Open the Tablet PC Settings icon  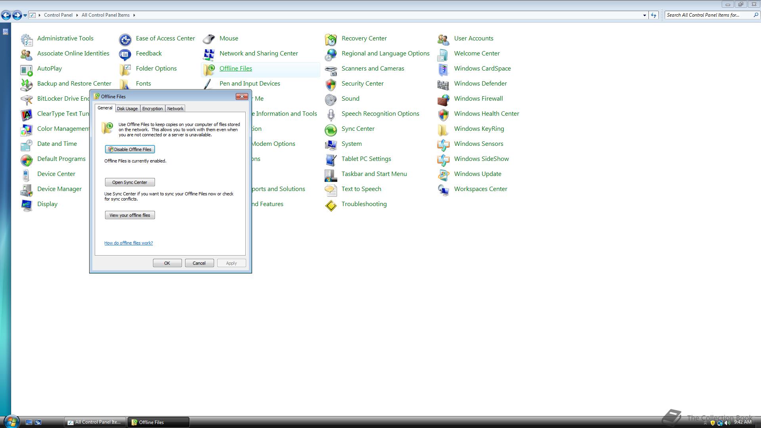(331, 160)
